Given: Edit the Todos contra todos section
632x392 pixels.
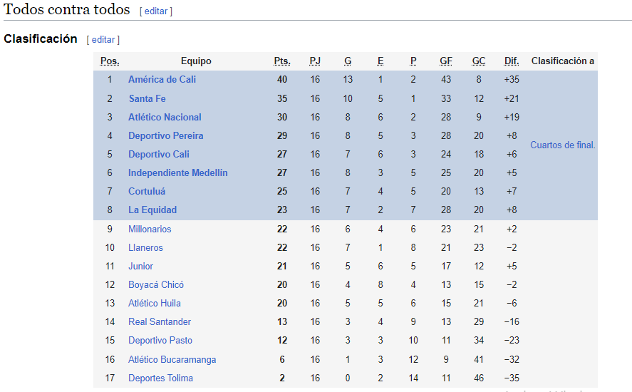Looking at the screenshot, I should tap(156, 11).
